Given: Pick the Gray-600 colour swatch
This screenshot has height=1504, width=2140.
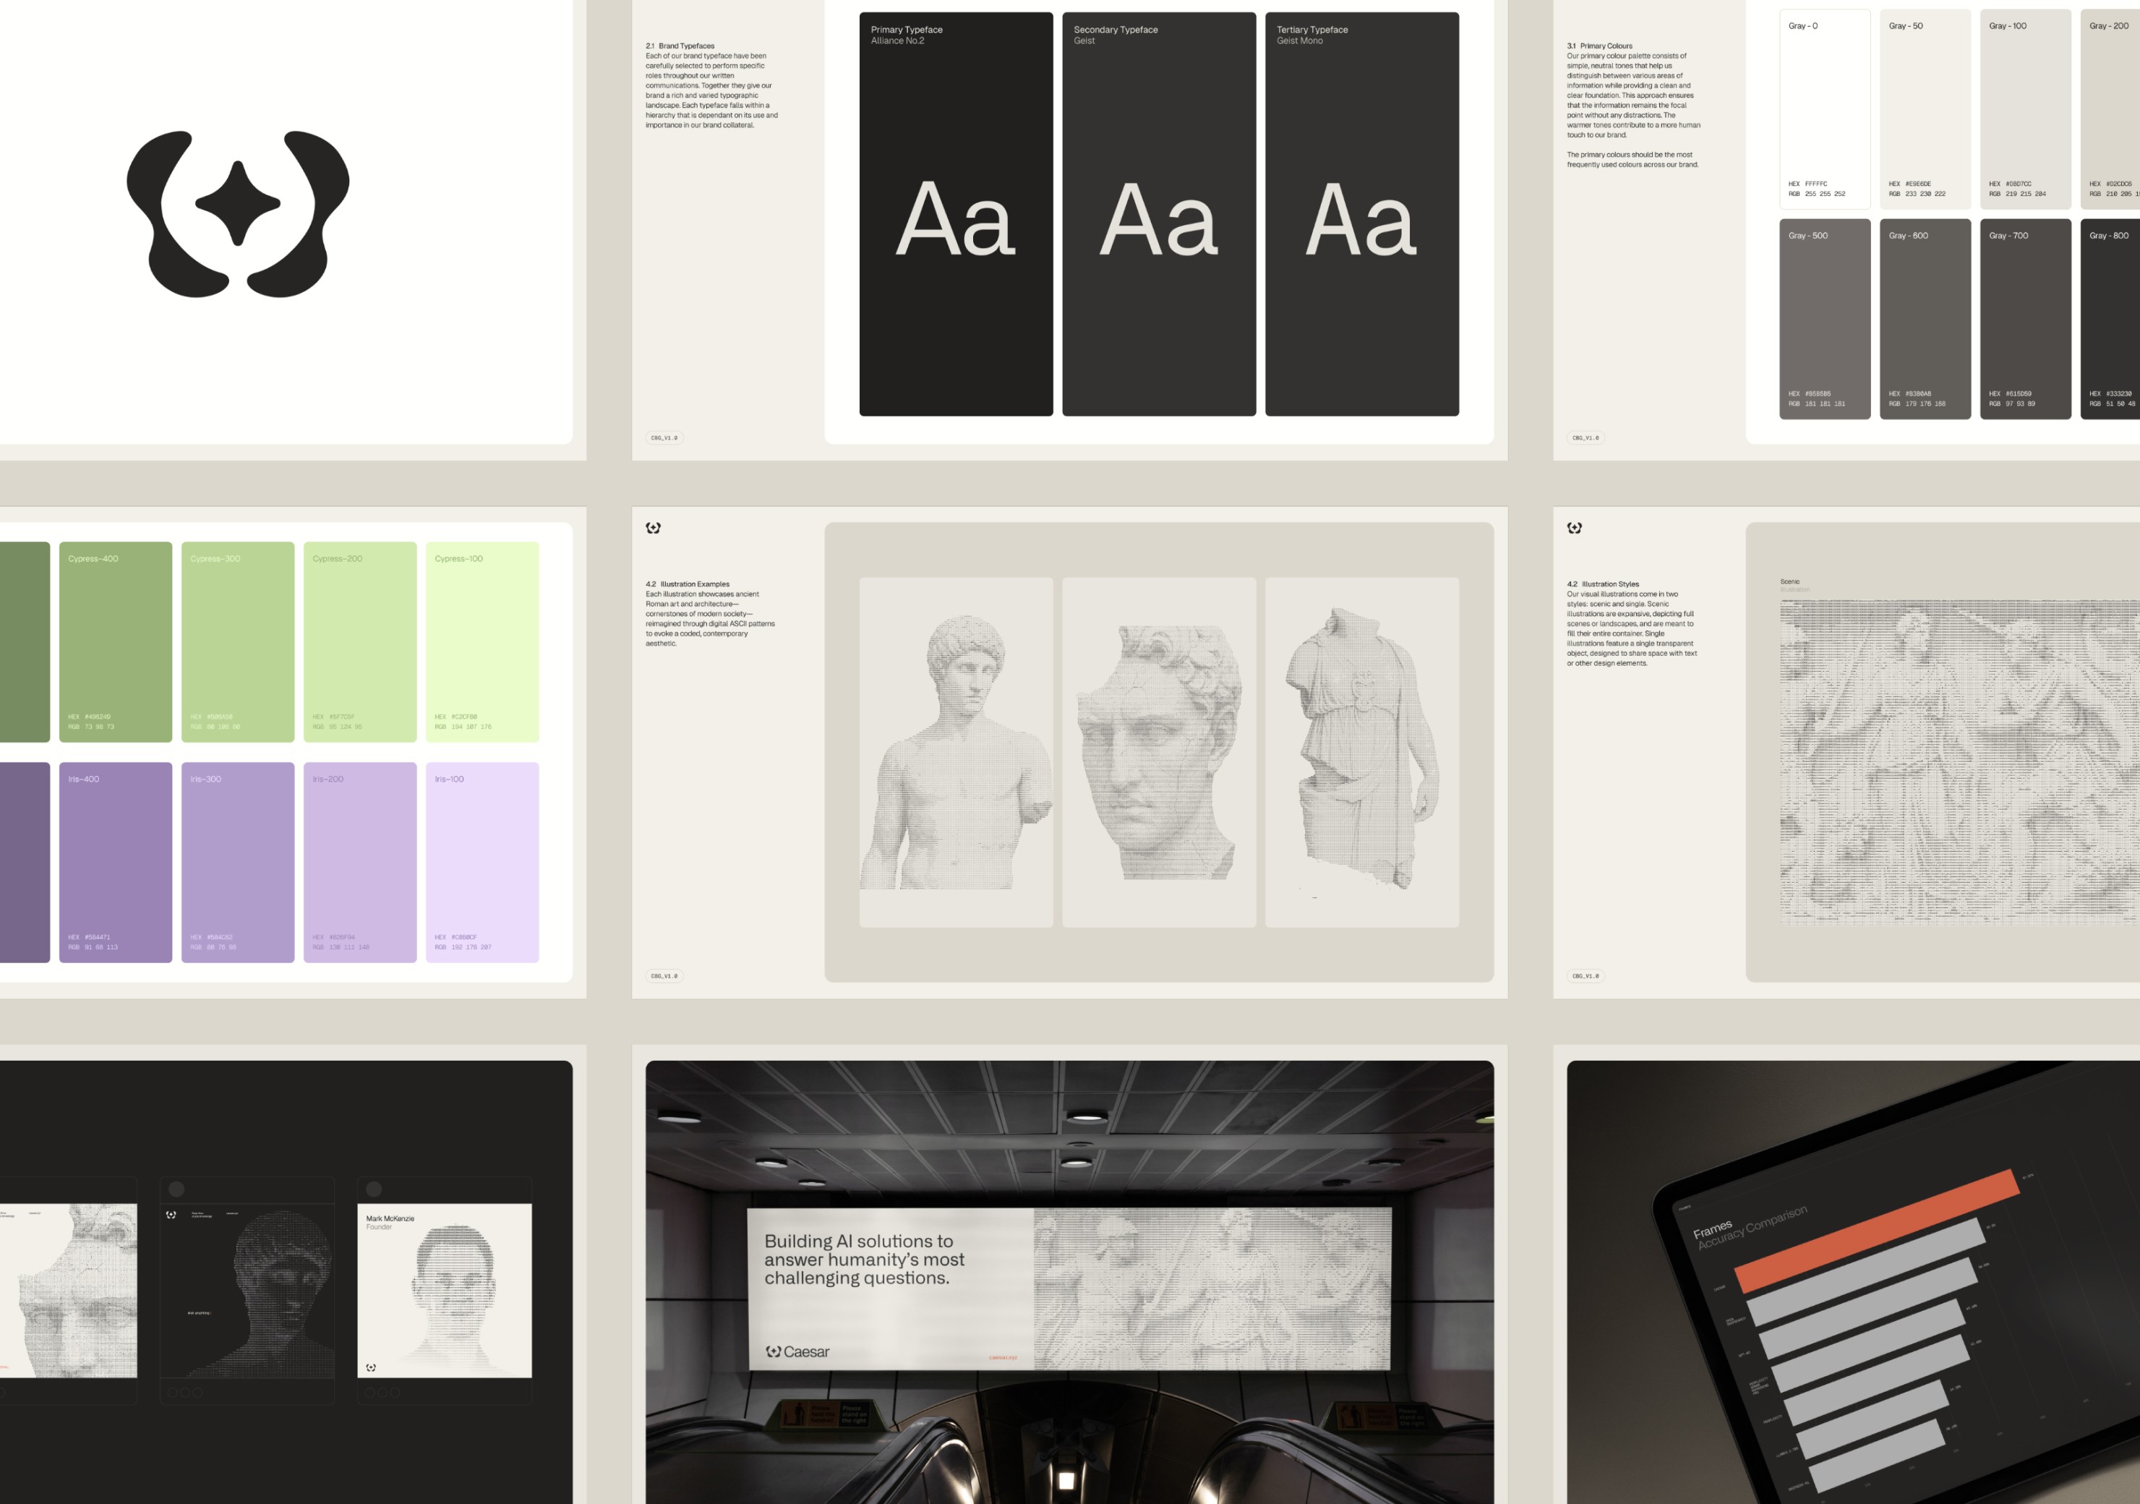Looking at the screenshot, I should 1925,319.
